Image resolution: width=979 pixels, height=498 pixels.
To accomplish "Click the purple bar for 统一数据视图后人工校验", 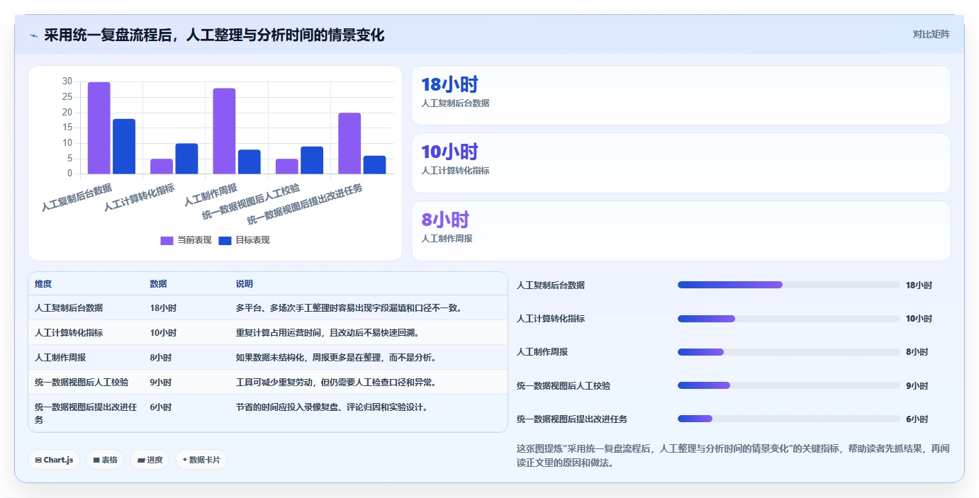I will 287,166.
